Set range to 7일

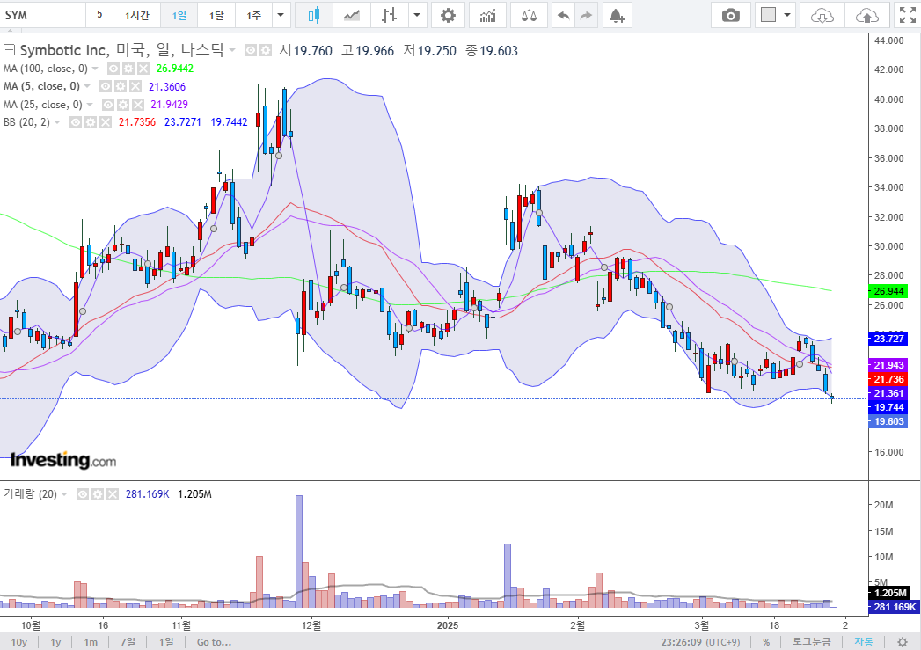tap(128, 642)
